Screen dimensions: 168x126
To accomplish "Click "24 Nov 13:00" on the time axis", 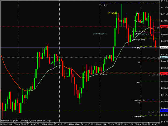I will [87, 124].
